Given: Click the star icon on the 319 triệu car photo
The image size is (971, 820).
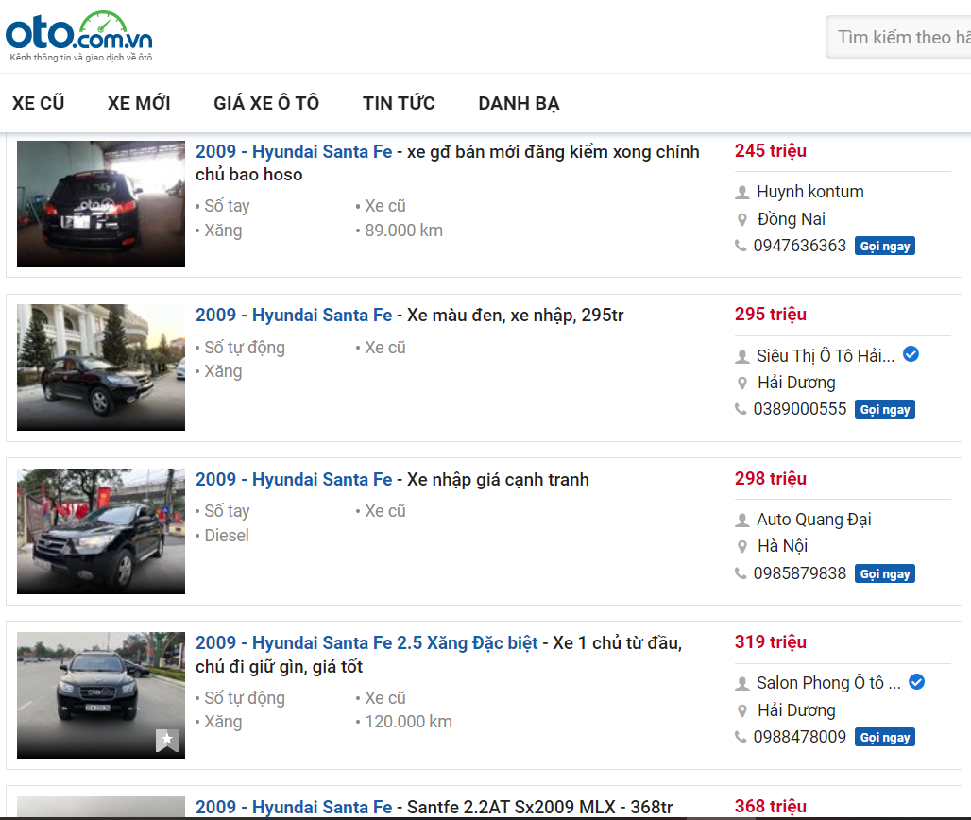Looking at the screenshot, I should (x=166, y=740).
